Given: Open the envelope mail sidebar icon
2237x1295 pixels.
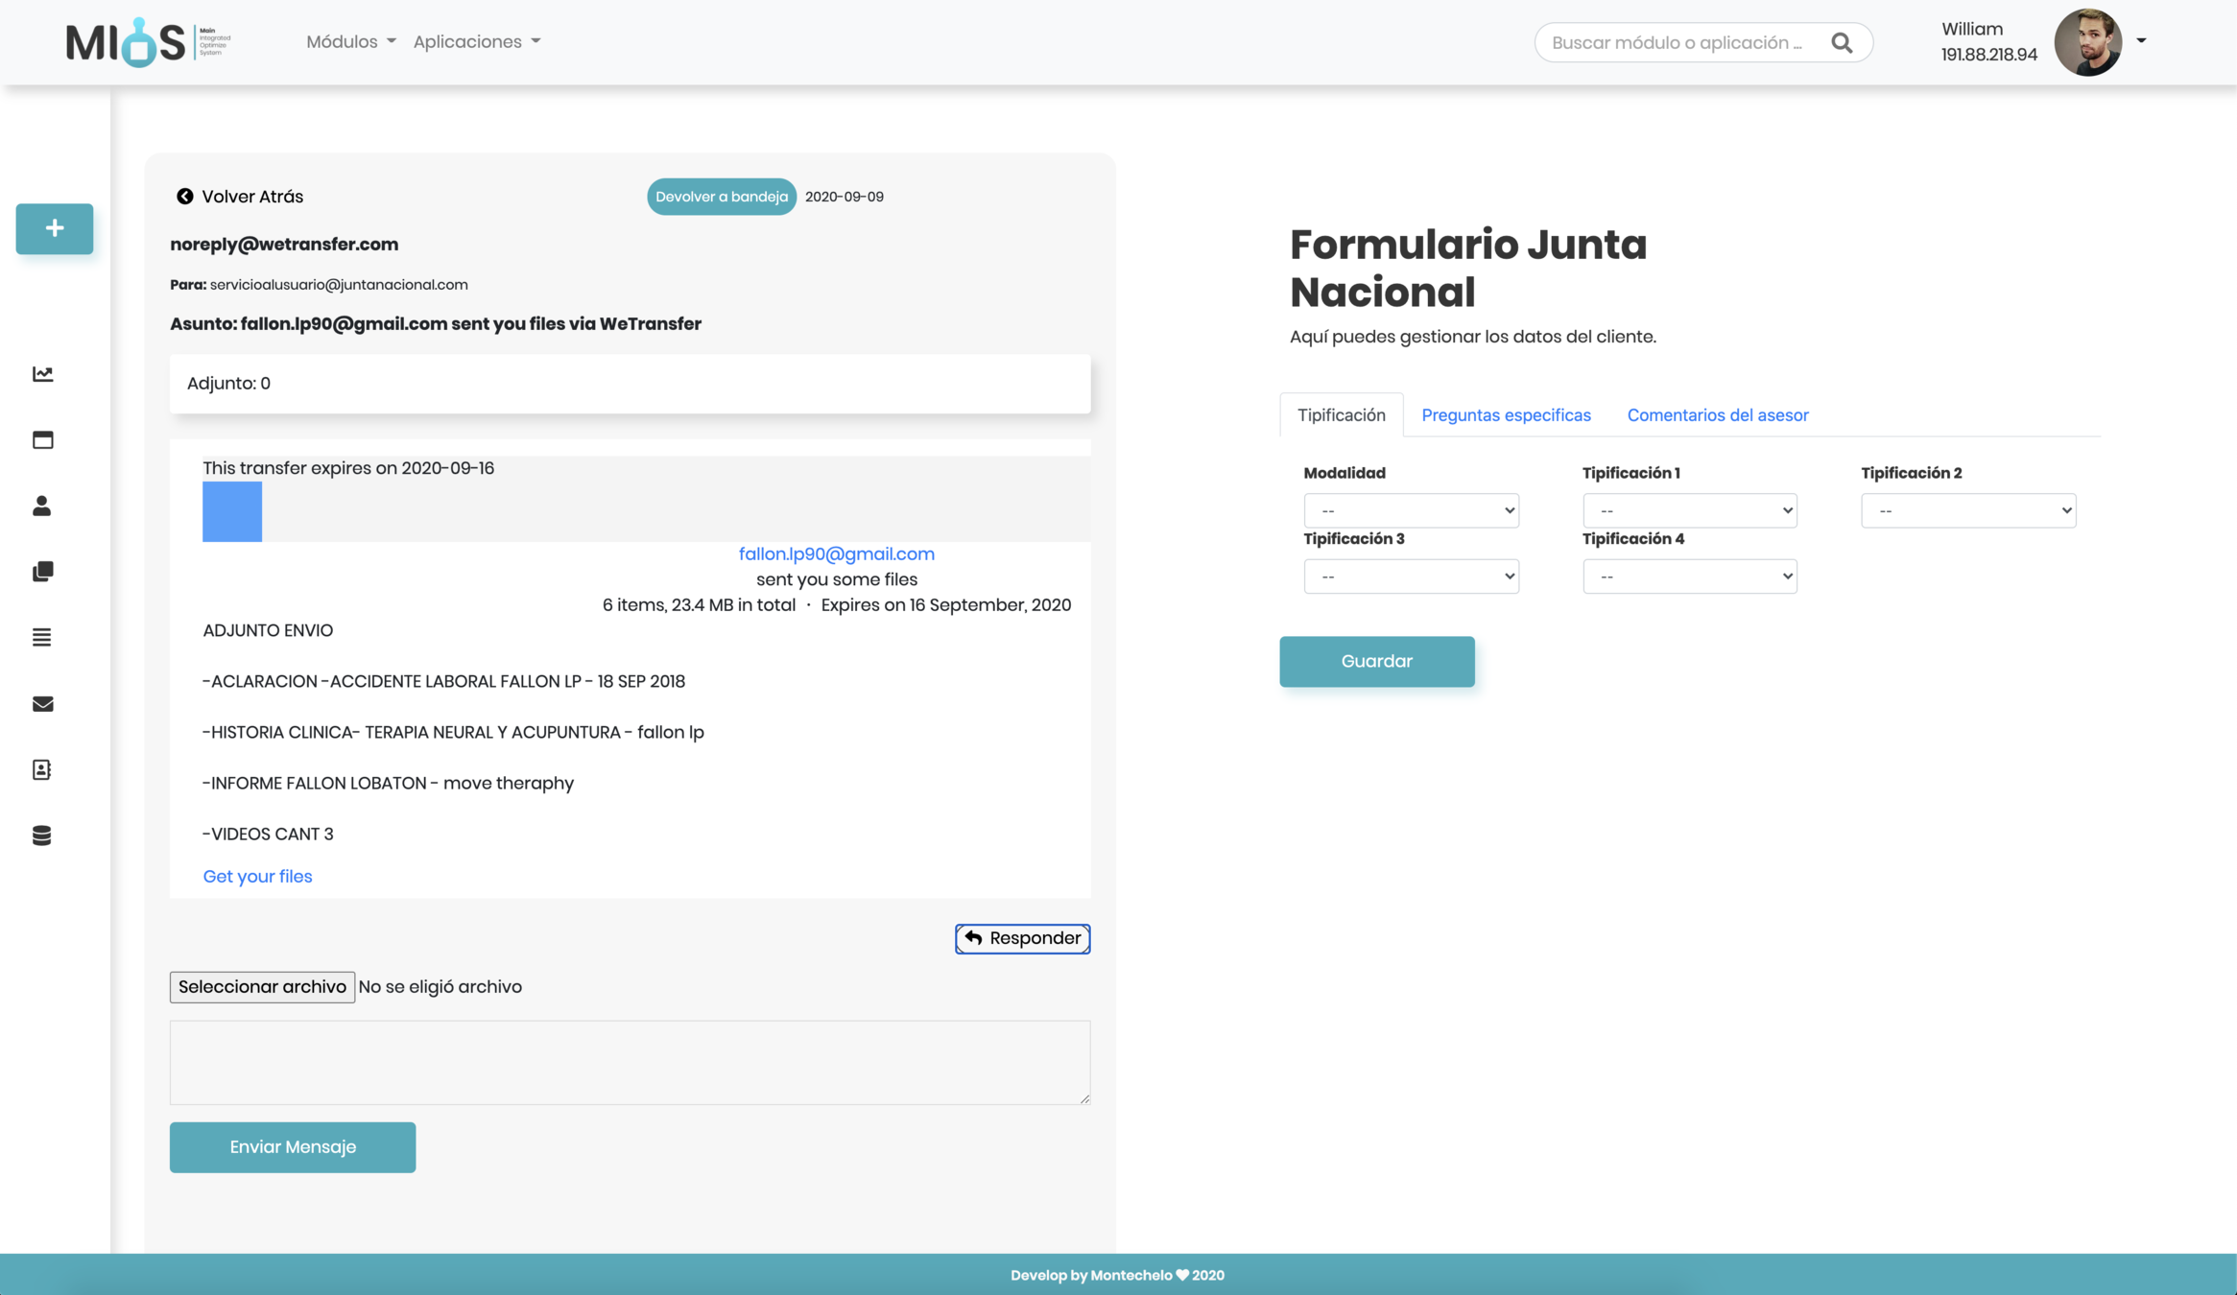Looking at the screenshot, I should click(x=42, y=704).
